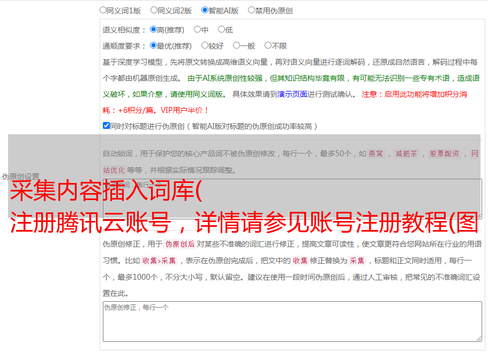Click the 通顺度要求： label
The width and height of the screenshot is (488, 352).
tap(124, 47)
